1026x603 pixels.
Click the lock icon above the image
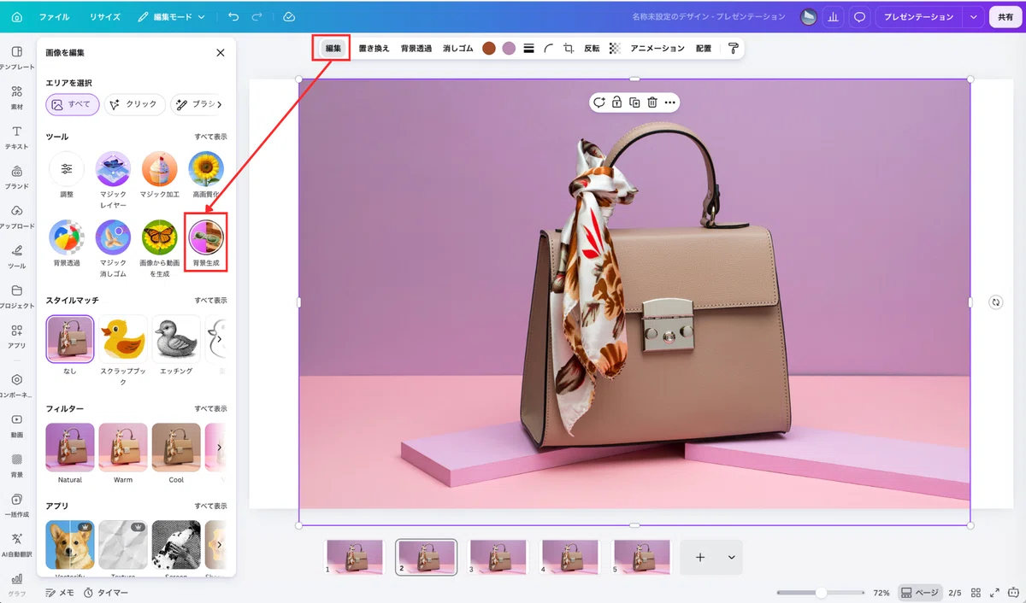tap(616, 102)
